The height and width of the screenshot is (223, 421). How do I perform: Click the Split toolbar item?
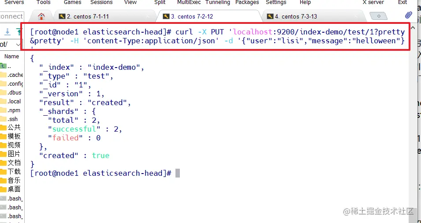coord(160,2)
